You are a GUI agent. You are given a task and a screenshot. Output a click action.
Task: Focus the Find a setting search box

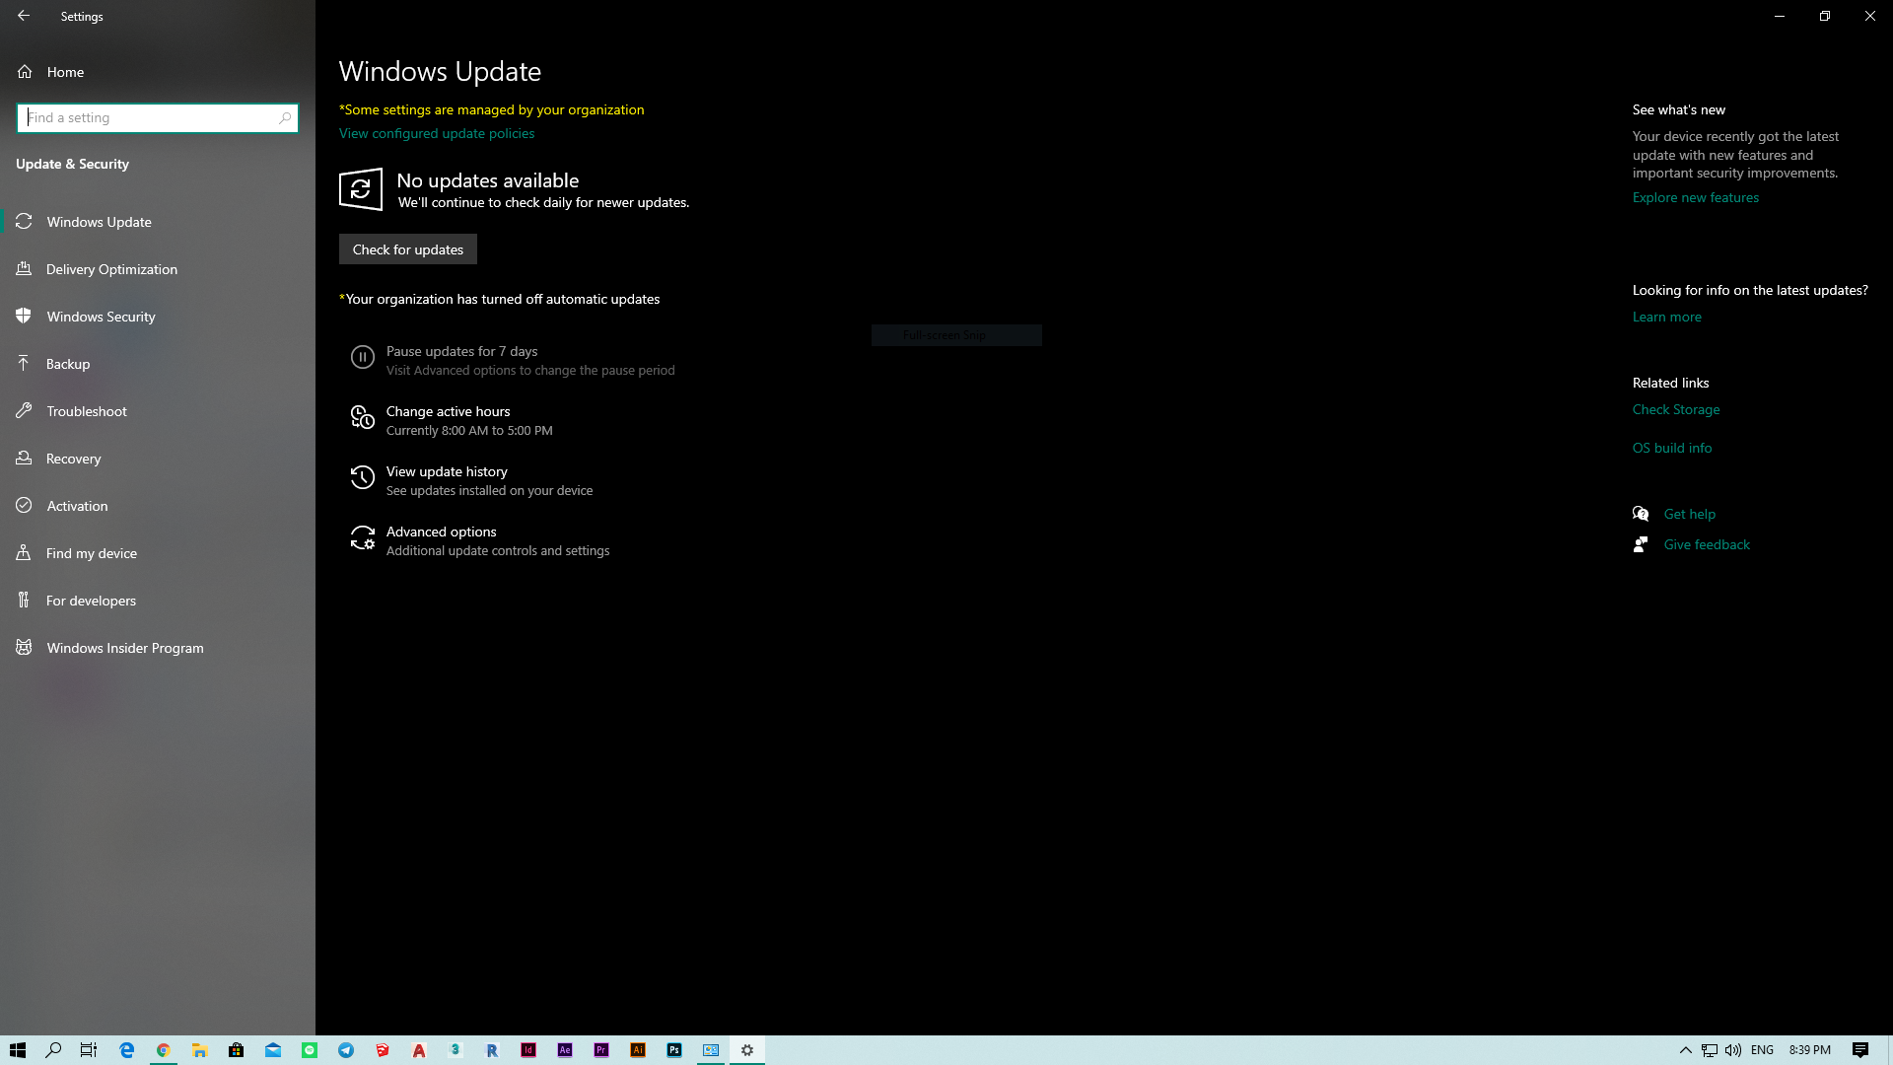click(158, 118)
